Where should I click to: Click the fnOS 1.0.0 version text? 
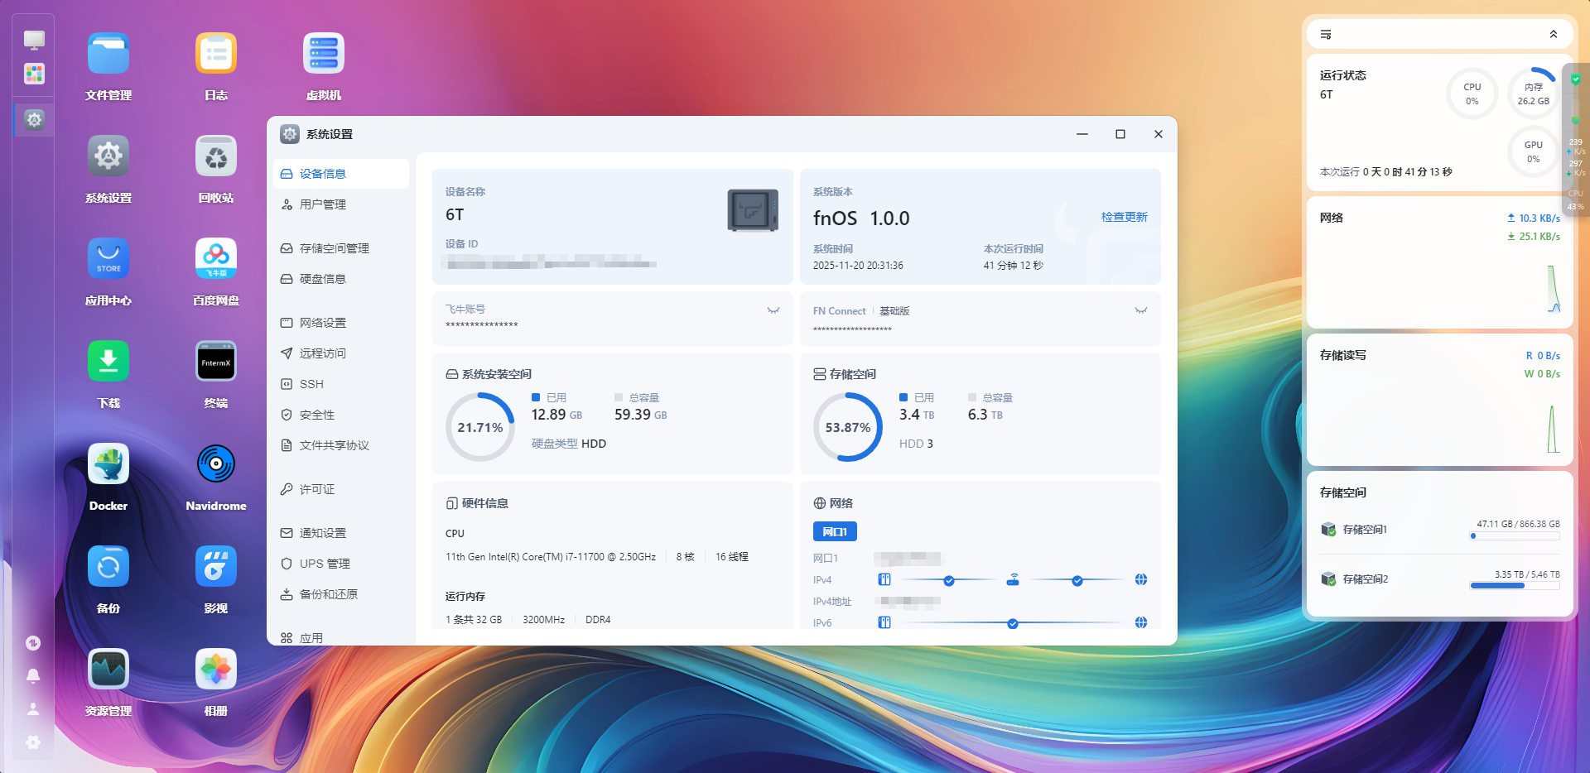861,218
